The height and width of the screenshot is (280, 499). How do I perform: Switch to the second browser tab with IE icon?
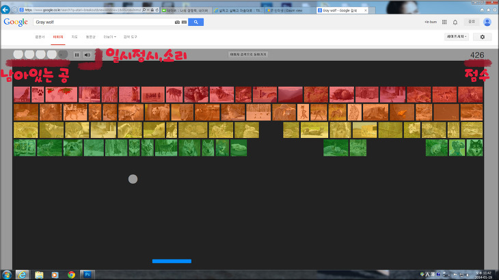click(x=237, y=10)
